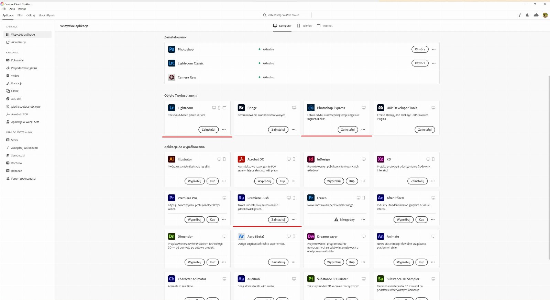Open more options for Premiere Rush
The image size is (550, 300).
[x=294, y=220]
